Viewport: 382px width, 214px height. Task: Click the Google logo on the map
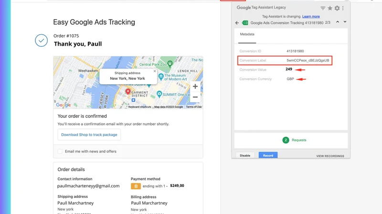pos(64,105)
